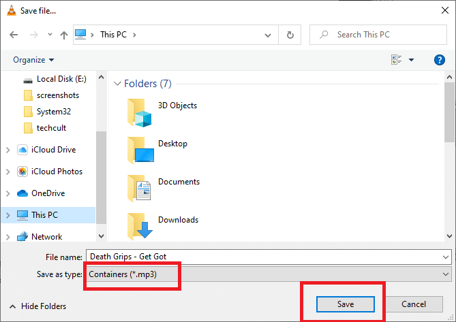The width and height of the screenshot is (456, 322).
Task: Click Hide Folders button
Action: (x=37, y=306)
